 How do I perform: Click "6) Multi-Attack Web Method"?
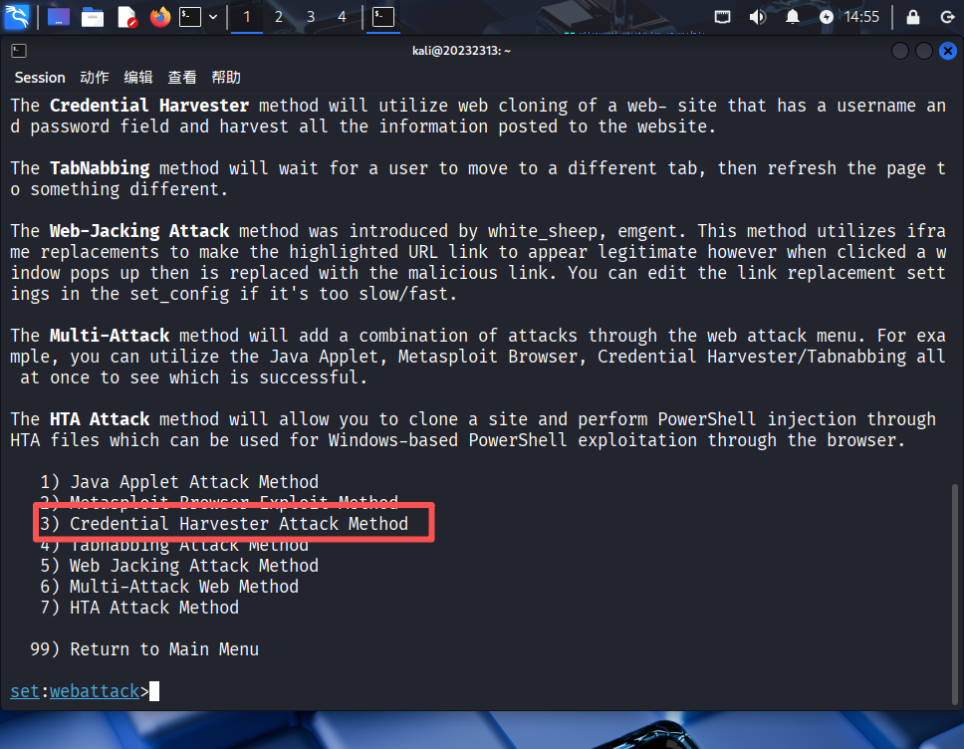pyautogui.click(x=169, y=586)
